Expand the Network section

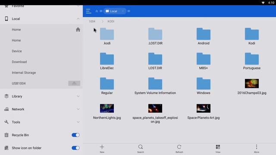pos(78,109)
